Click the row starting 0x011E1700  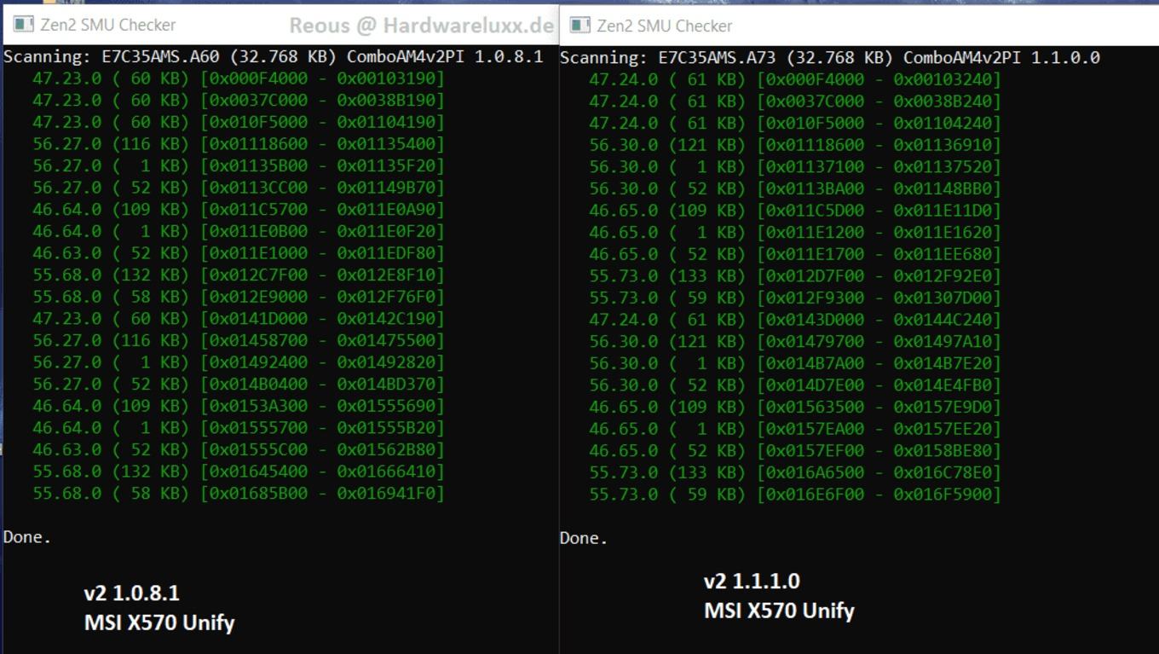click(795, 254)
